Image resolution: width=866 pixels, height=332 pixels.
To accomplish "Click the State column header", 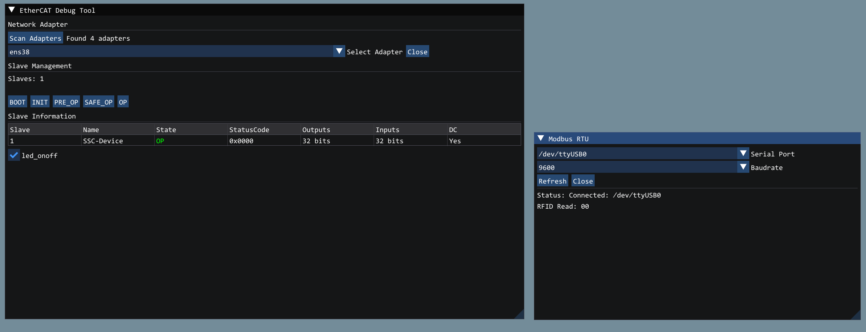I will (191, 129).
